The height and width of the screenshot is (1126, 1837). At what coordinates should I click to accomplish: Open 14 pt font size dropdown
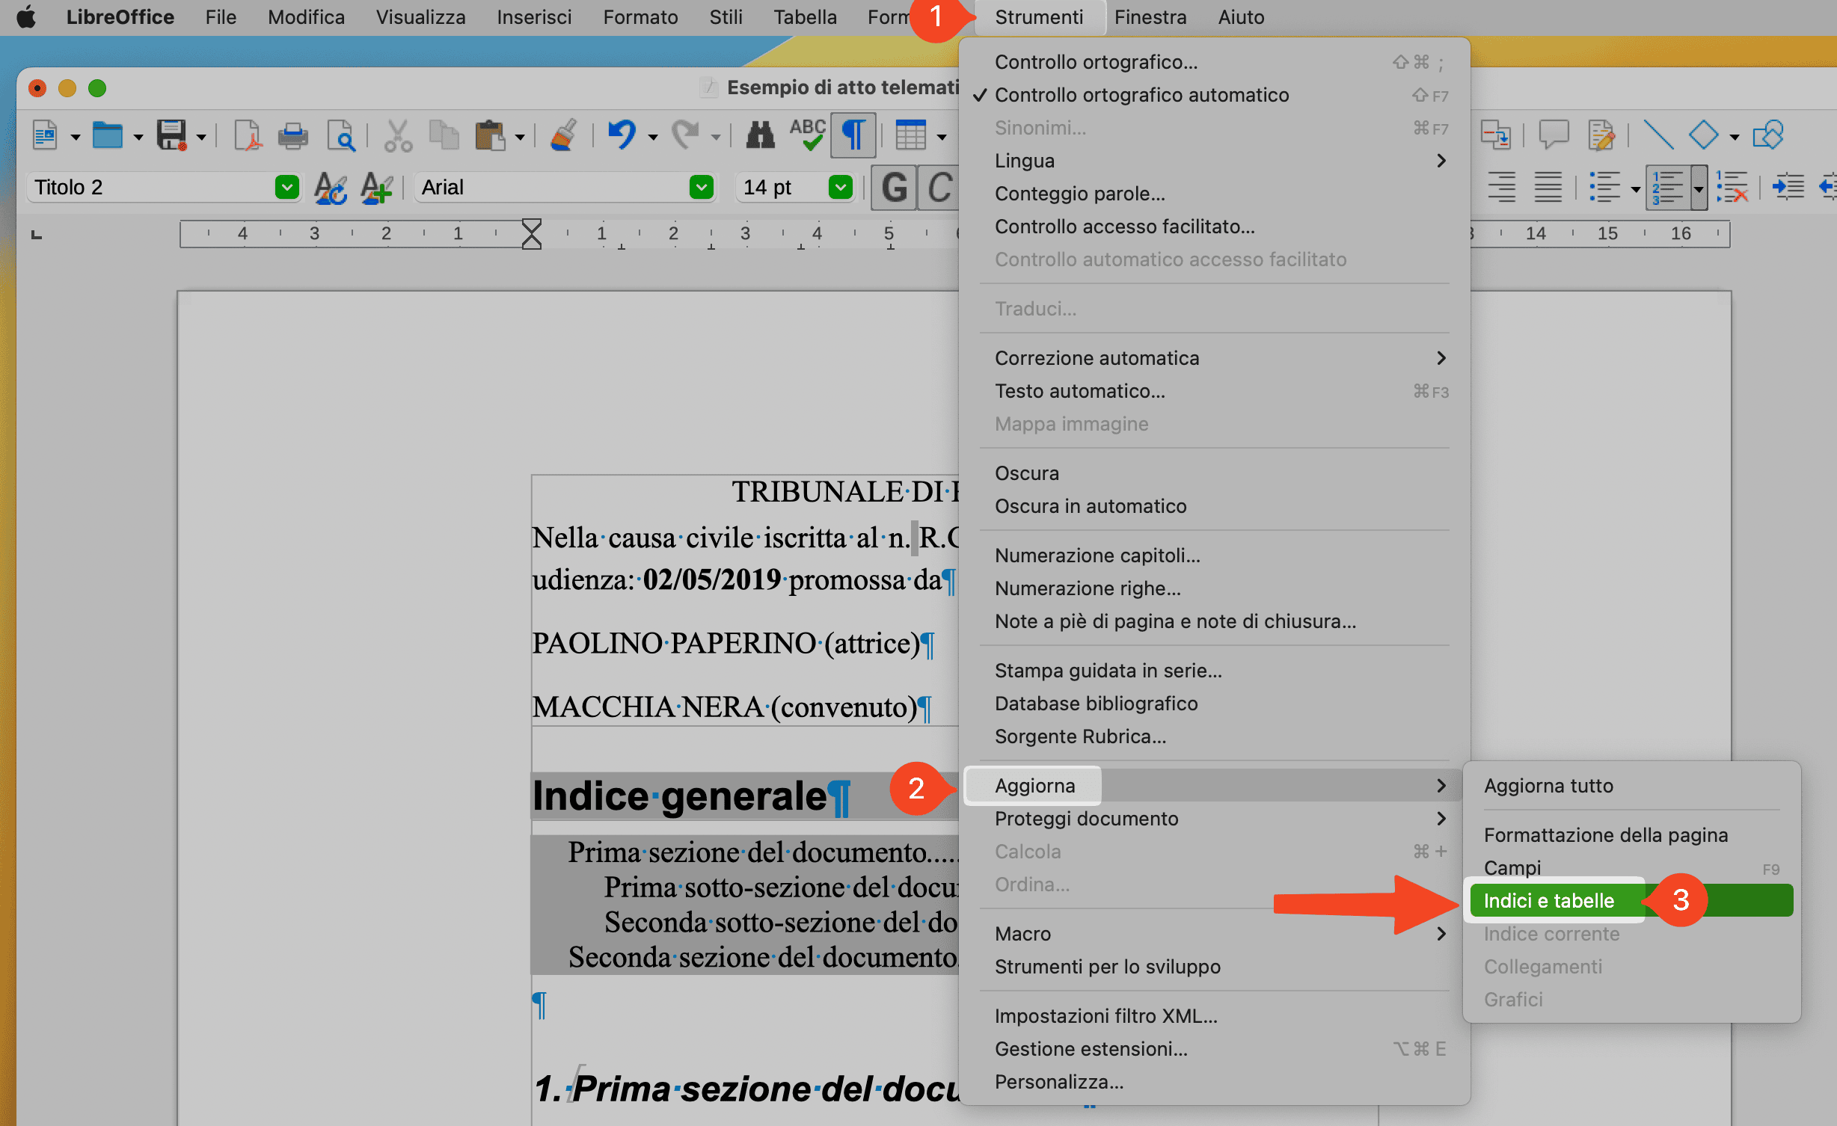(x=840, y=187)
